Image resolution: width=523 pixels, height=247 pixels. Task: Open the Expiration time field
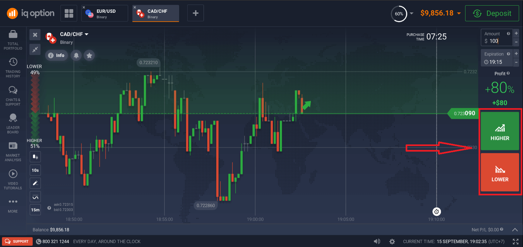tap(497, 58)
